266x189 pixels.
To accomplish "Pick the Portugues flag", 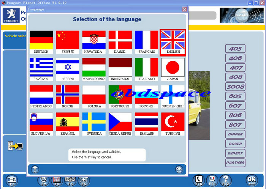I will pos(120,97).
